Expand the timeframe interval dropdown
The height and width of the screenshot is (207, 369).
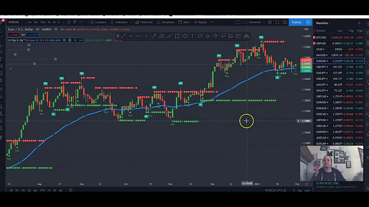(64, 22)
